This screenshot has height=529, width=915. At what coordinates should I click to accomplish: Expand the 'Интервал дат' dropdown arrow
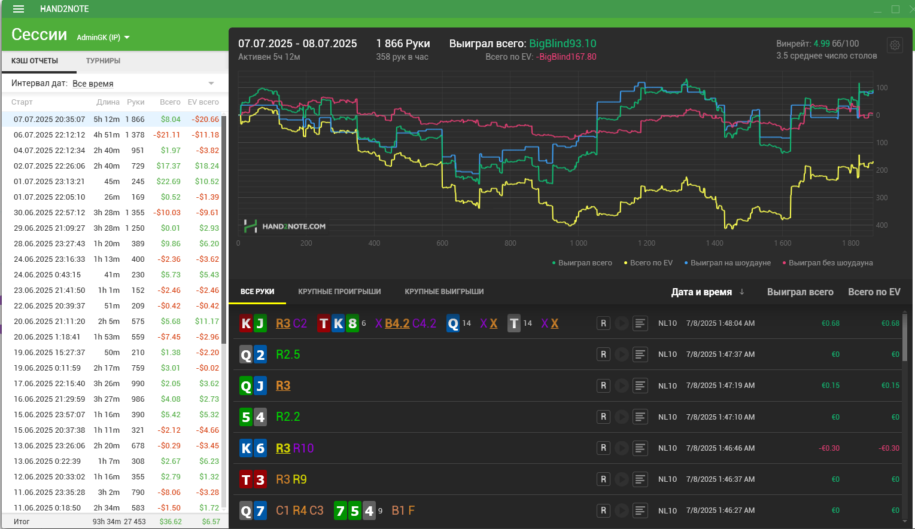point(211,83)
